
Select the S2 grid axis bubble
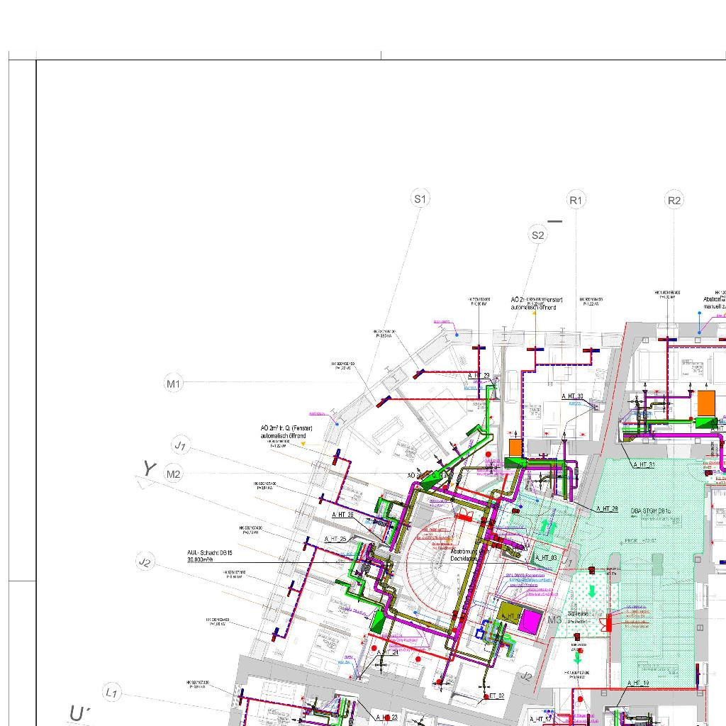538,235
